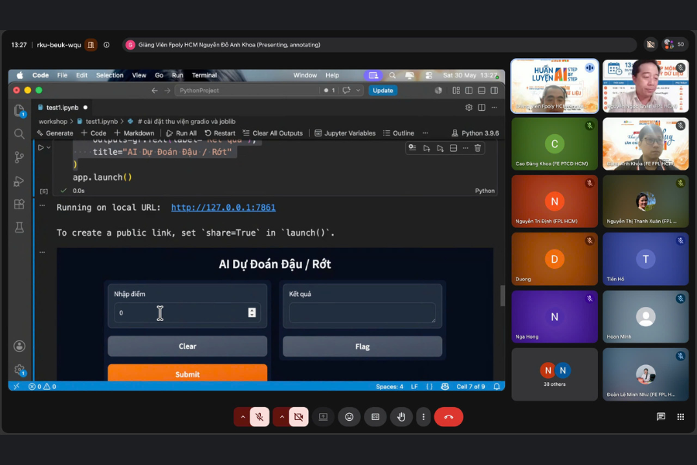697x465 pixels.
Task: Expand audio settings arrow beside microphone
Action: 242,417
